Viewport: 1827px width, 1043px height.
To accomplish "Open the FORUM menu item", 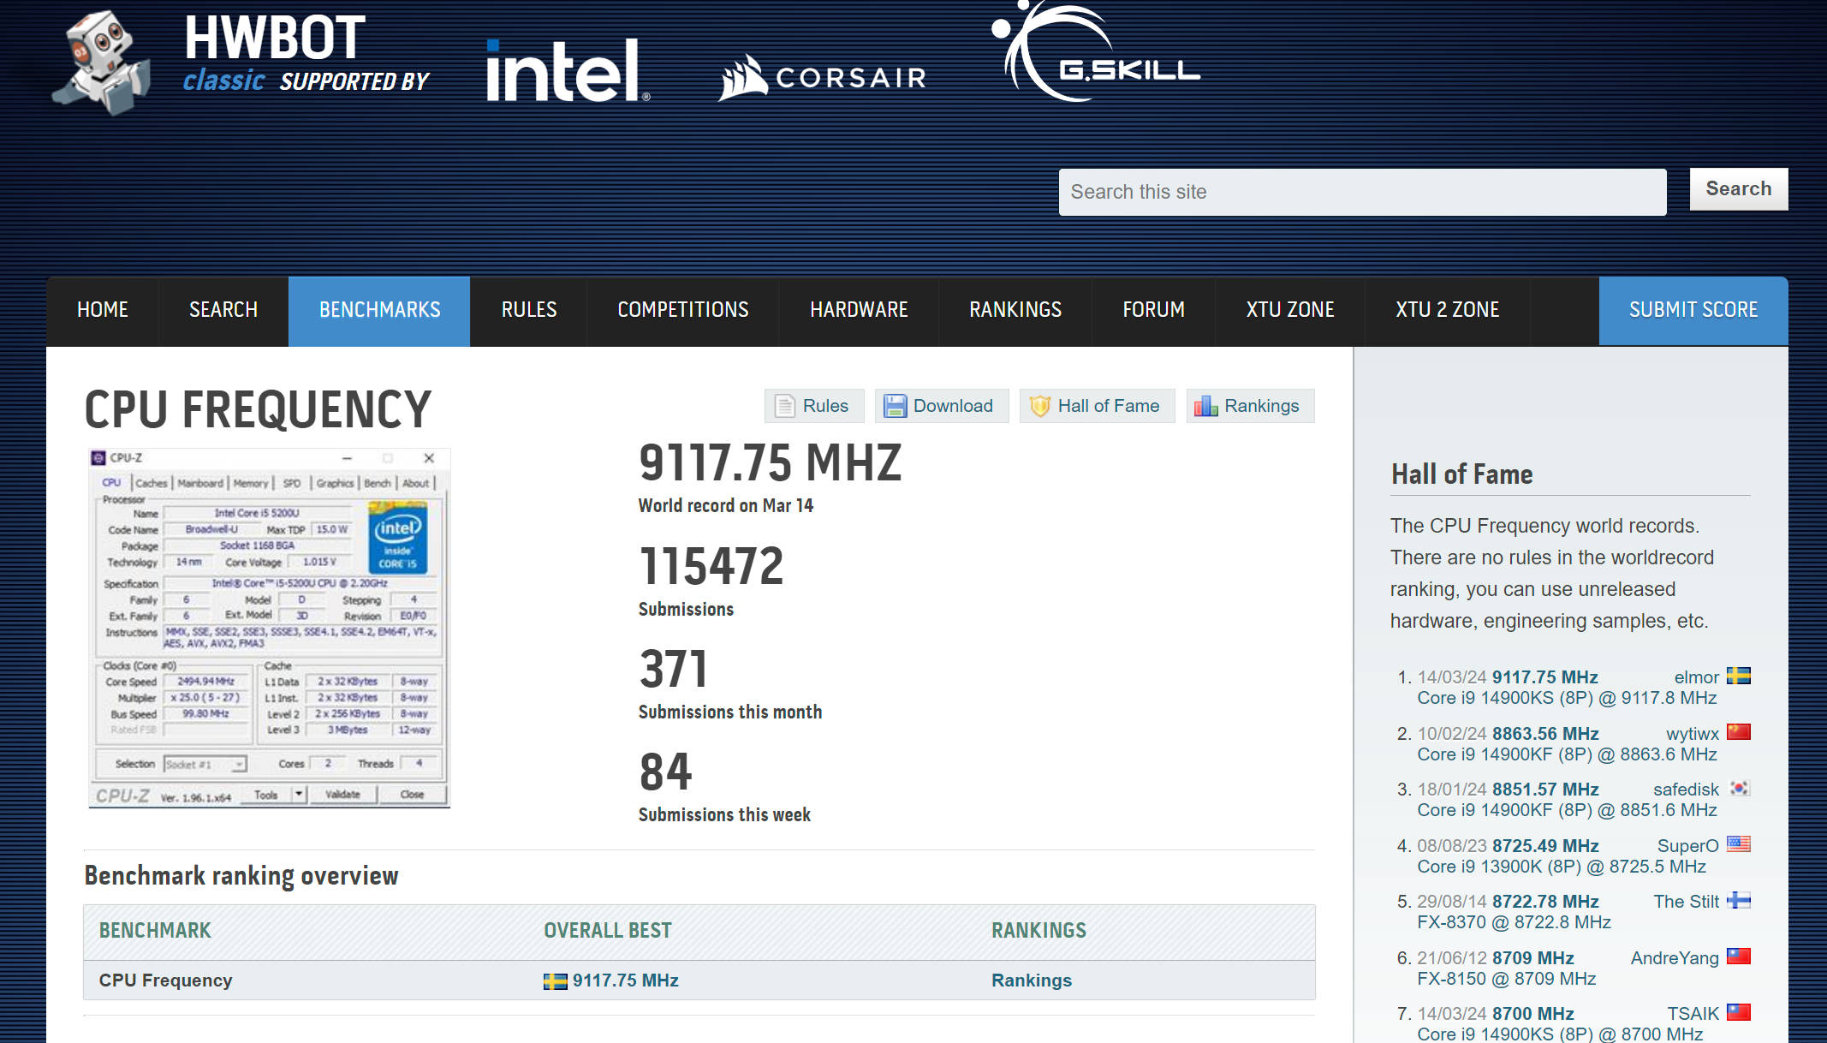I will 1153,310.
